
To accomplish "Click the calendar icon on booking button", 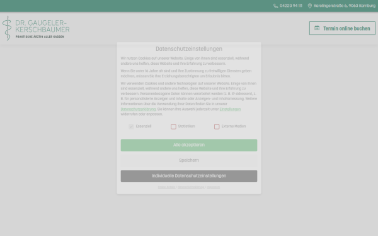I will pyautogui.click(x=317, y=28).
